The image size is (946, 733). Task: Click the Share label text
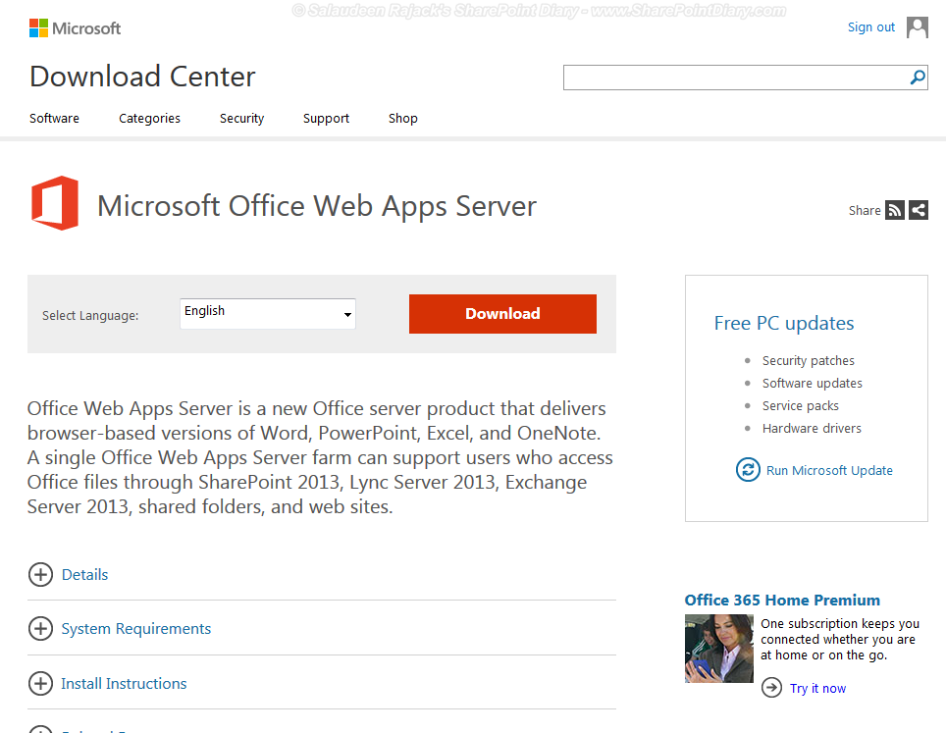[864, 211]
